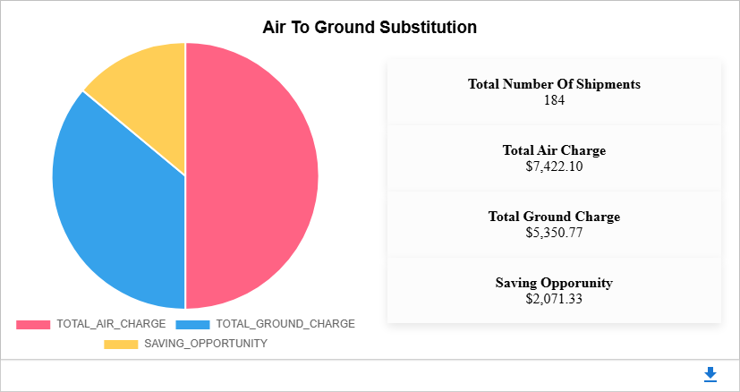Click the download icon
Screen dimensions: 740x392
pos(710,375)
